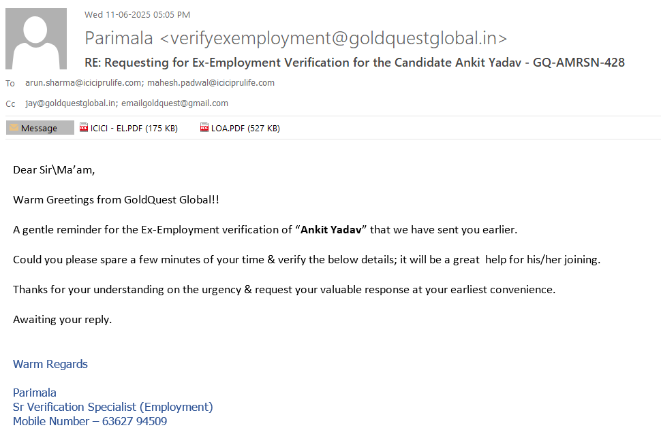This screenshot has height=432, width=661.
Task: Click Cc address emailgoldquest@gmail.com
Action: (x=174, y=103)
